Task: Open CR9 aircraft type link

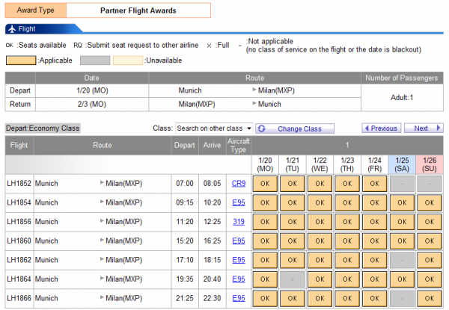Action: tap(239, 182)
